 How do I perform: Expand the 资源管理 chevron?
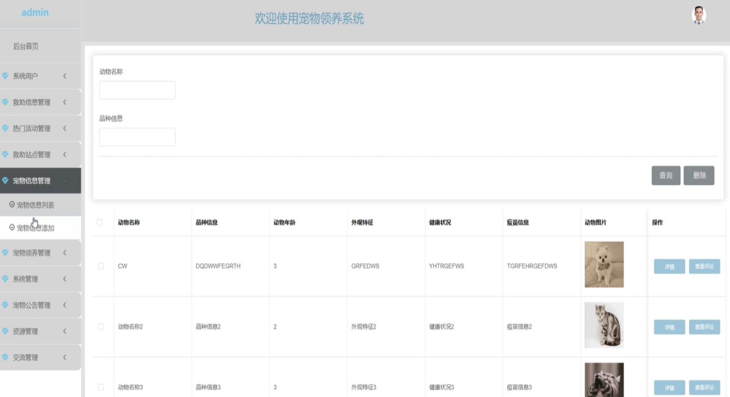pos(65,331)
